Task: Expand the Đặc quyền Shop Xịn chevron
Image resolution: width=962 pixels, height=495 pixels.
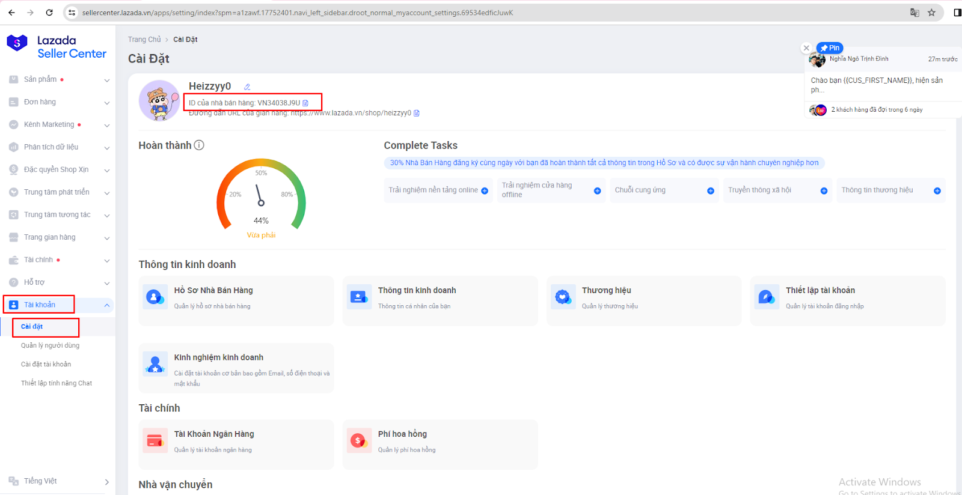Action: 107,170
